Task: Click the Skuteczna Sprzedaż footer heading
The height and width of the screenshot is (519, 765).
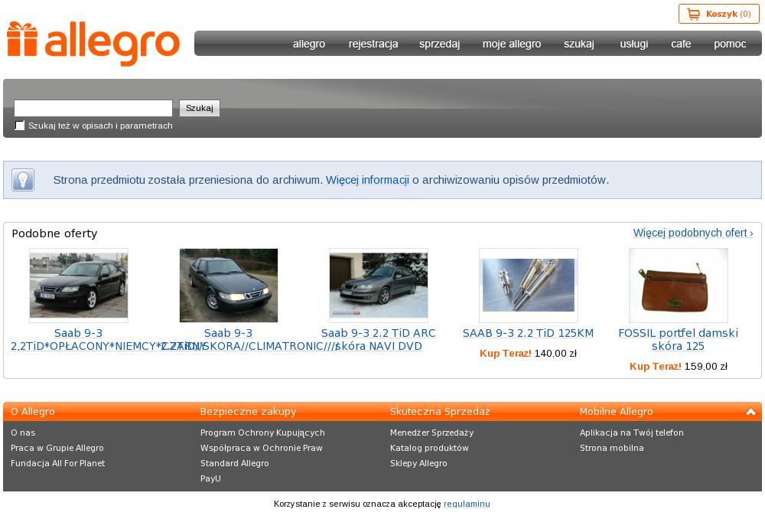Action: [440, 412]
